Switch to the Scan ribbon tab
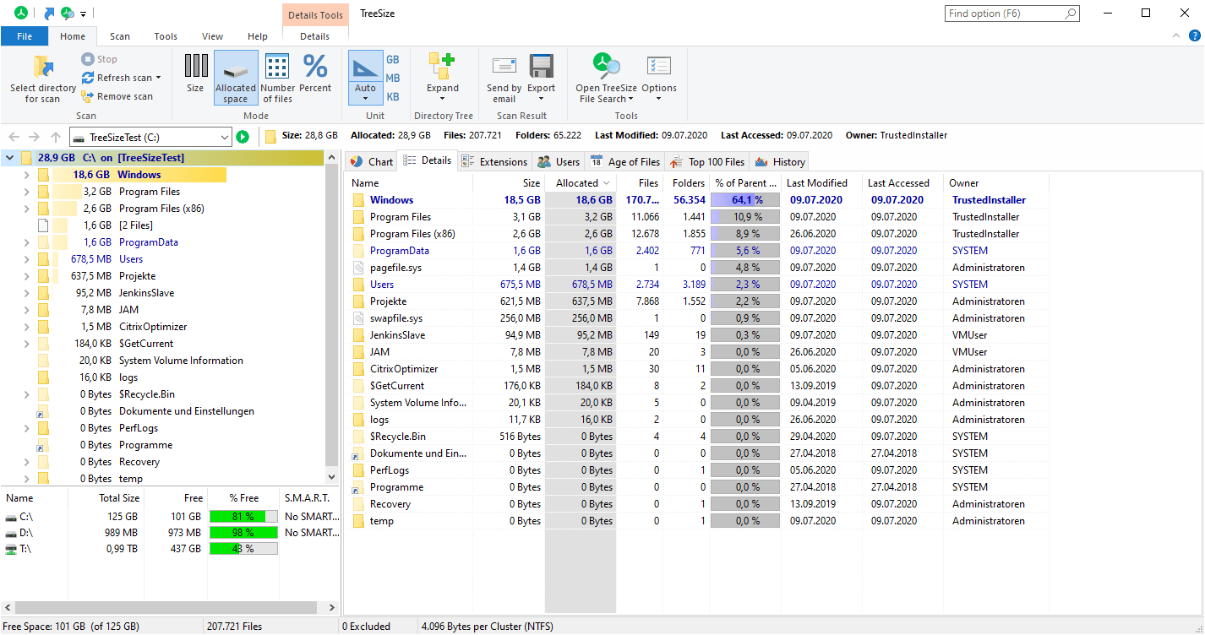The height and width of the screenshot is (635, 1205). 120,36
